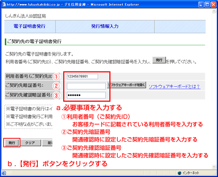Image resolution: width=218 pixels, height=177 pixels.
Task: Select the 電子証明書発行 tab
Action: coord(29,26)
